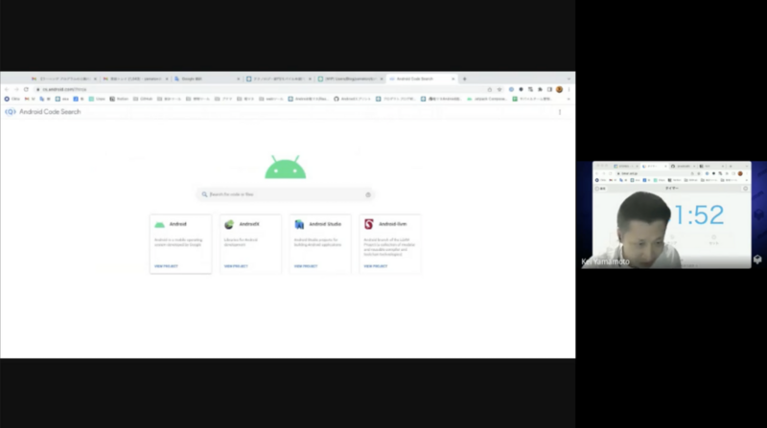The width and height of the screenshot is (767, 428).
Task: Click the green Android robot logo
Action: tap(285, 168)
